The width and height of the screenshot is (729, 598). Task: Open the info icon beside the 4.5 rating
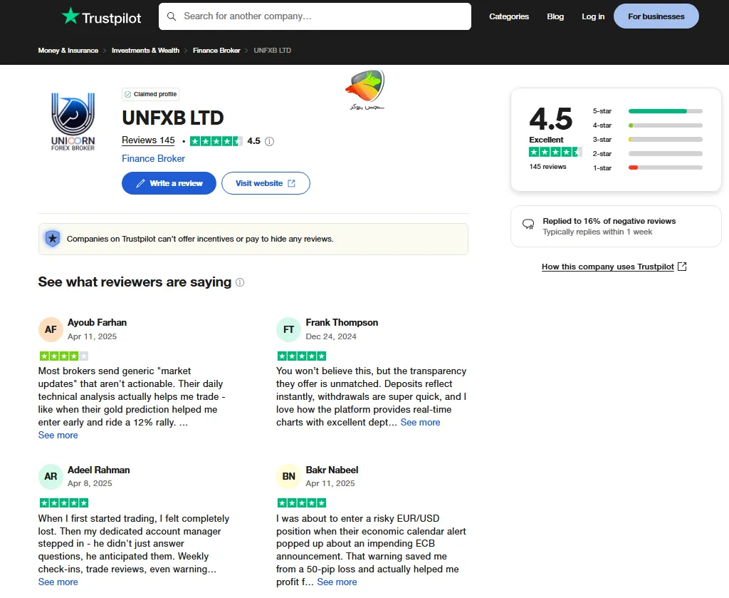coord(269,141)
